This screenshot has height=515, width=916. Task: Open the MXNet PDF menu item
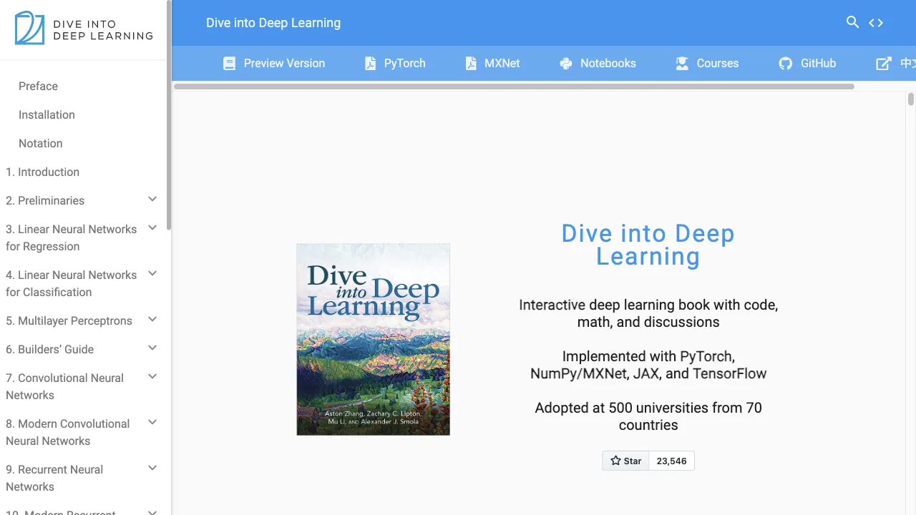click(492, 64)
